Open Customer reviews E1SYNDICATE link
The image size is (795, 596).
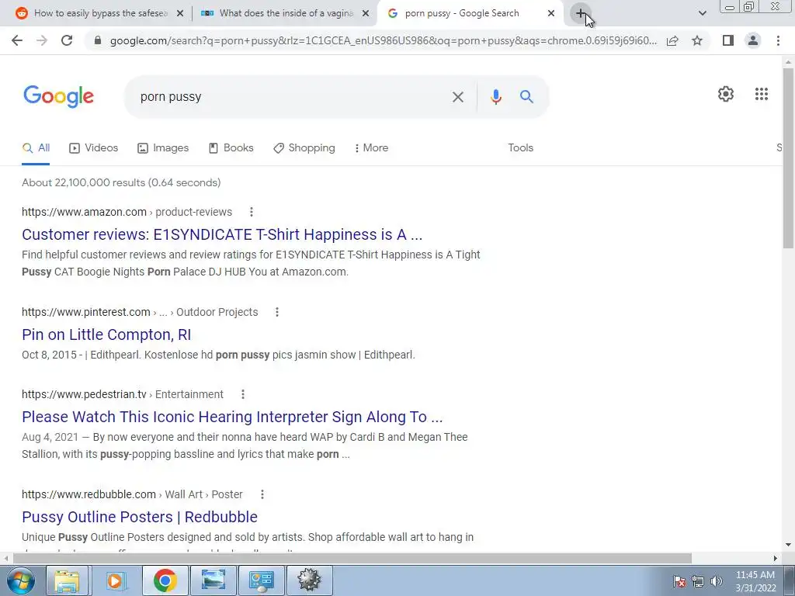pyautogui.click(x=222, y=234)
